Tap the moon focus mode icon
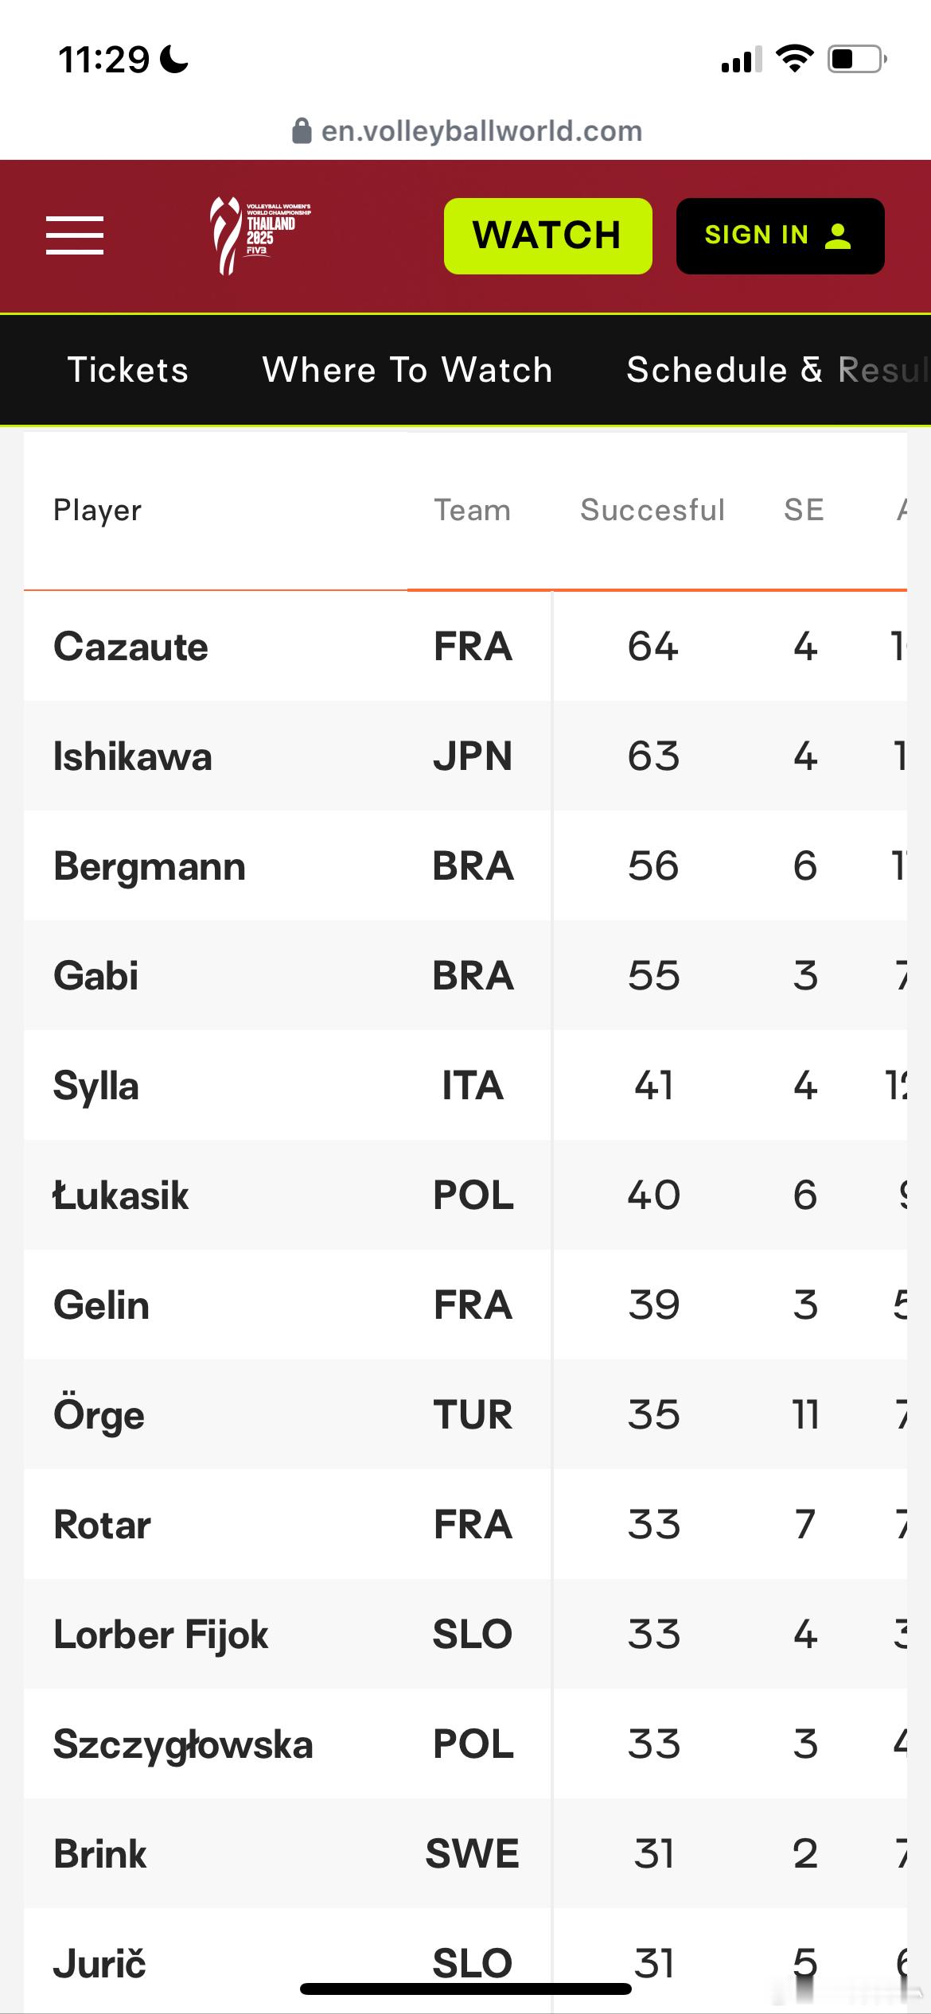Viewport: 931px width, 2014px height. click(174, 60)
